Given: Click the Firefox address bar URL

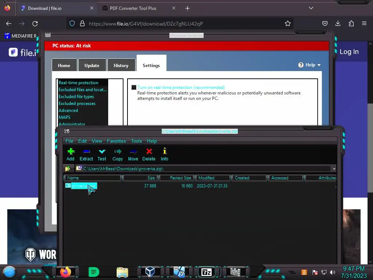Looking at the screenshot, I should coord(146,24).
